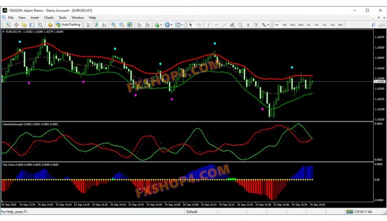Select the Crosshair tool
Image resolution: width=387 pixels, height=221 pixels.
[x=198, y=24]
